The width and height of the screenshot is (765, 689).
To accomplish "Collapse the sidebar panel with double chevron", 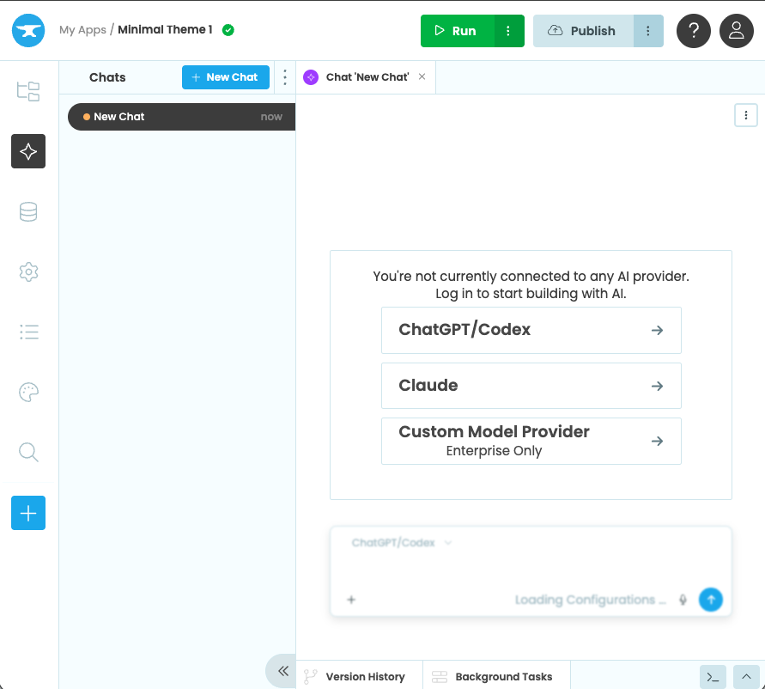I will point(283,670).
